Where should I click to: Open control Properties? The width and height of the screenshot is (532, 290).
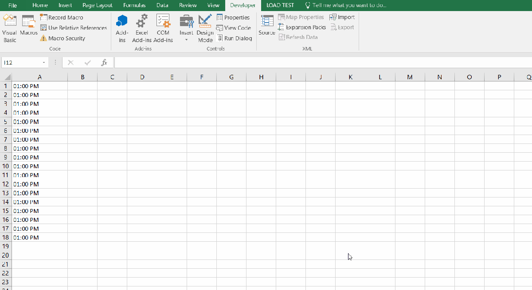click(x=233, y=17)
